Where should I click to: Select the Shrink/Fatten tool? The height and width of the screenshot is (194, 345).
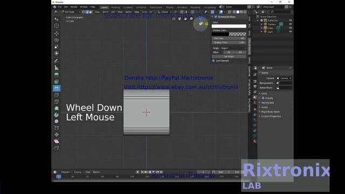point(57,134)
